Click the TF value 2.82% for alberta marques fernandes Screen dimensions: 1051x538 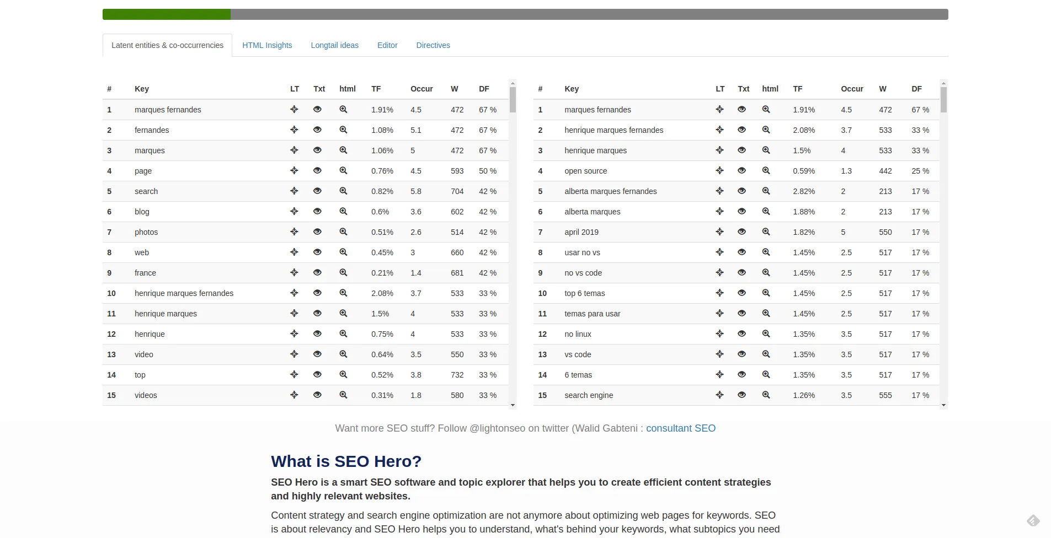[804, 191]
